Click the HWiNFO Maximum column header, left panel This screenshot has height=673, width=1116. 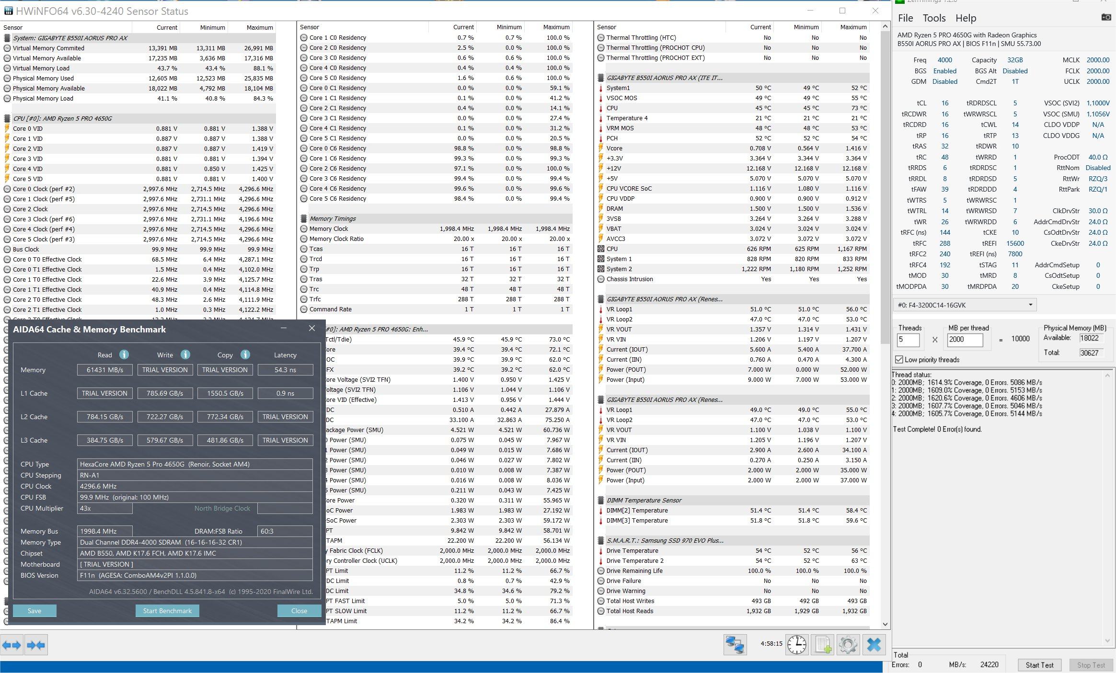[260, 27]
